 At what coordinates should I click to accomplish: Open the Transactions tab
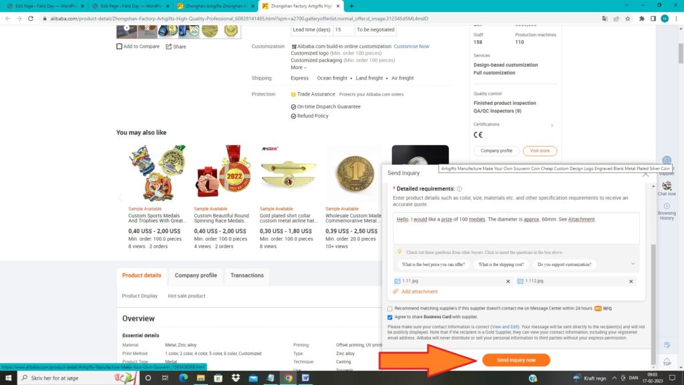click(x=247, y=275)
